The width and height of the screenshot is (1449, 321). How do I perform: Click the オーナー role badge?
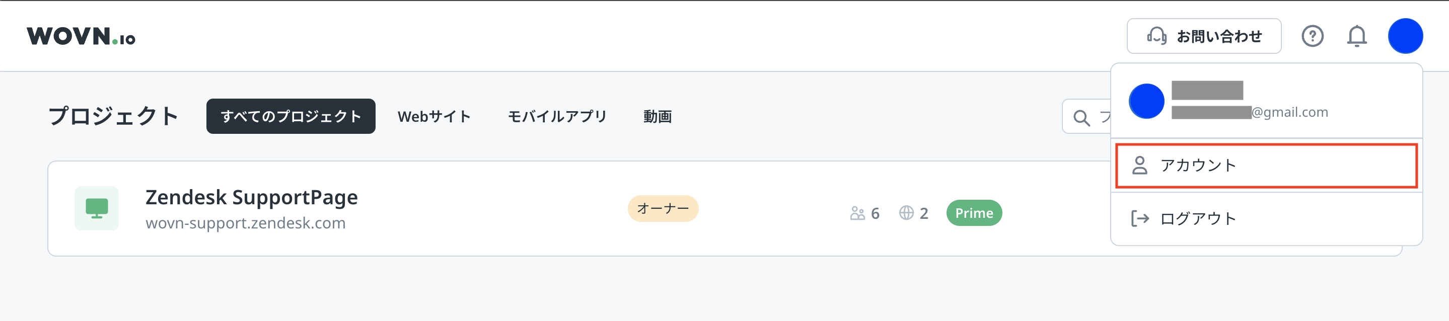coord(663,209)
